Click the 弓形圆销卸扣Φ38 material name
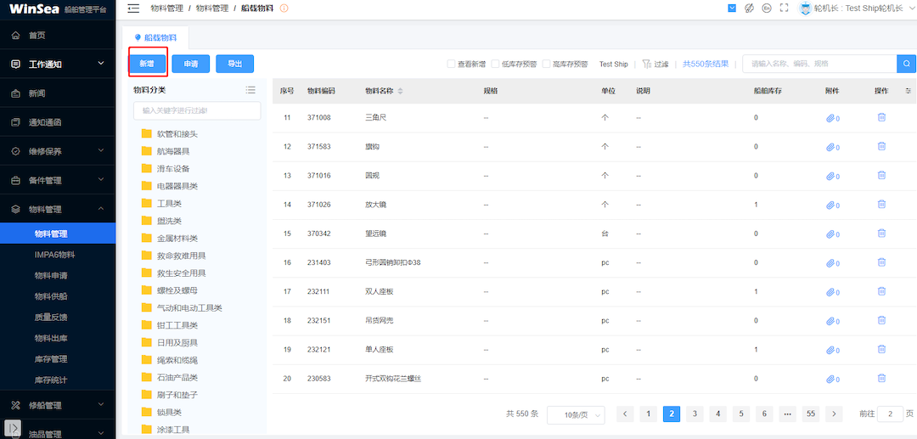This screenshot has width=917, height=439. (393, 262)
